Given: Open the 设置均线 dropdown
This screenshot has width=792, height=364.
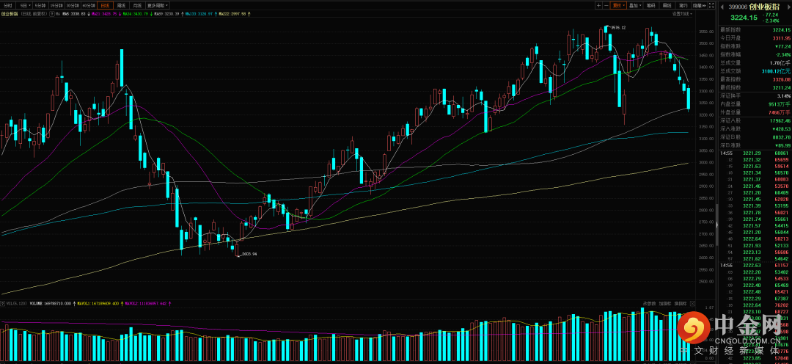Looking at the screenshot, I should pos(683,14).
